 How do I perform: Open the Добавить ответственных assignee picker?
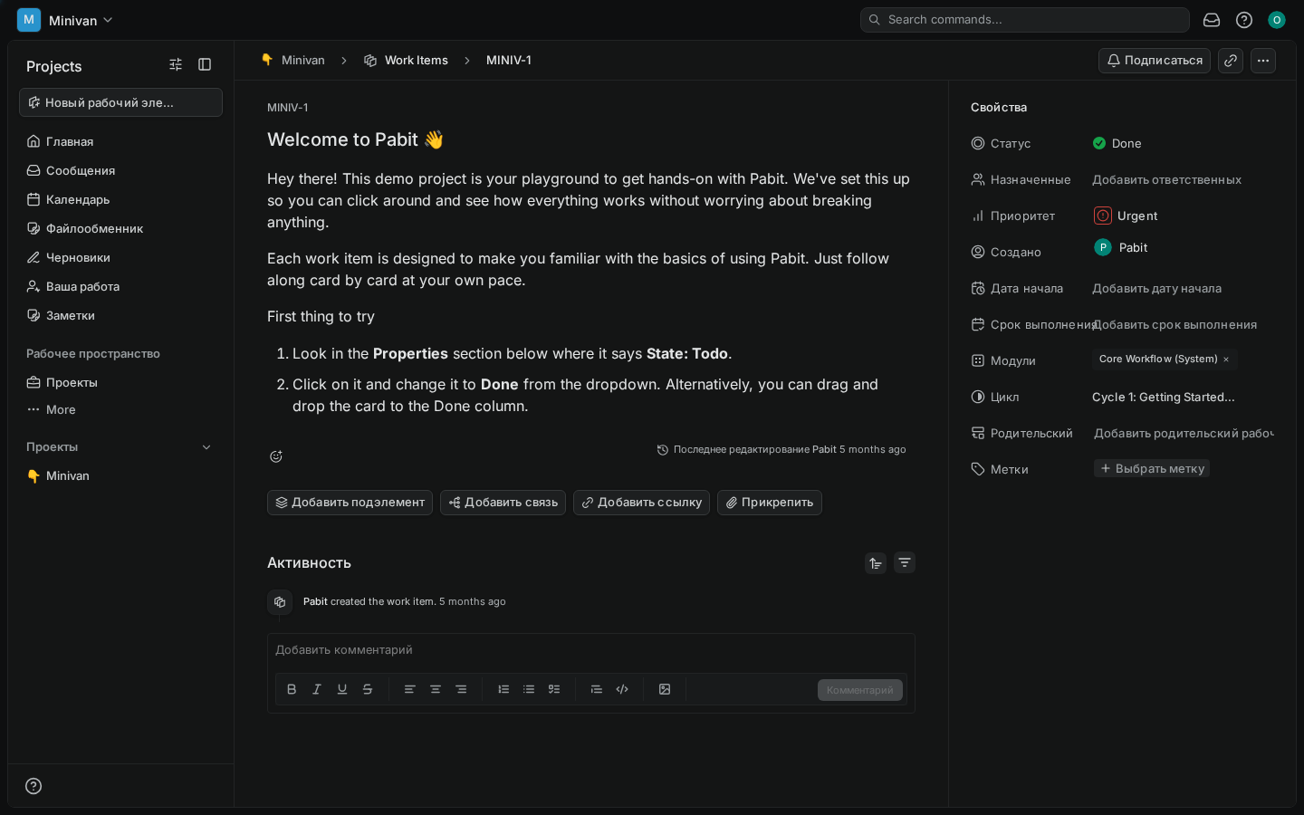tap(1166, 179)
